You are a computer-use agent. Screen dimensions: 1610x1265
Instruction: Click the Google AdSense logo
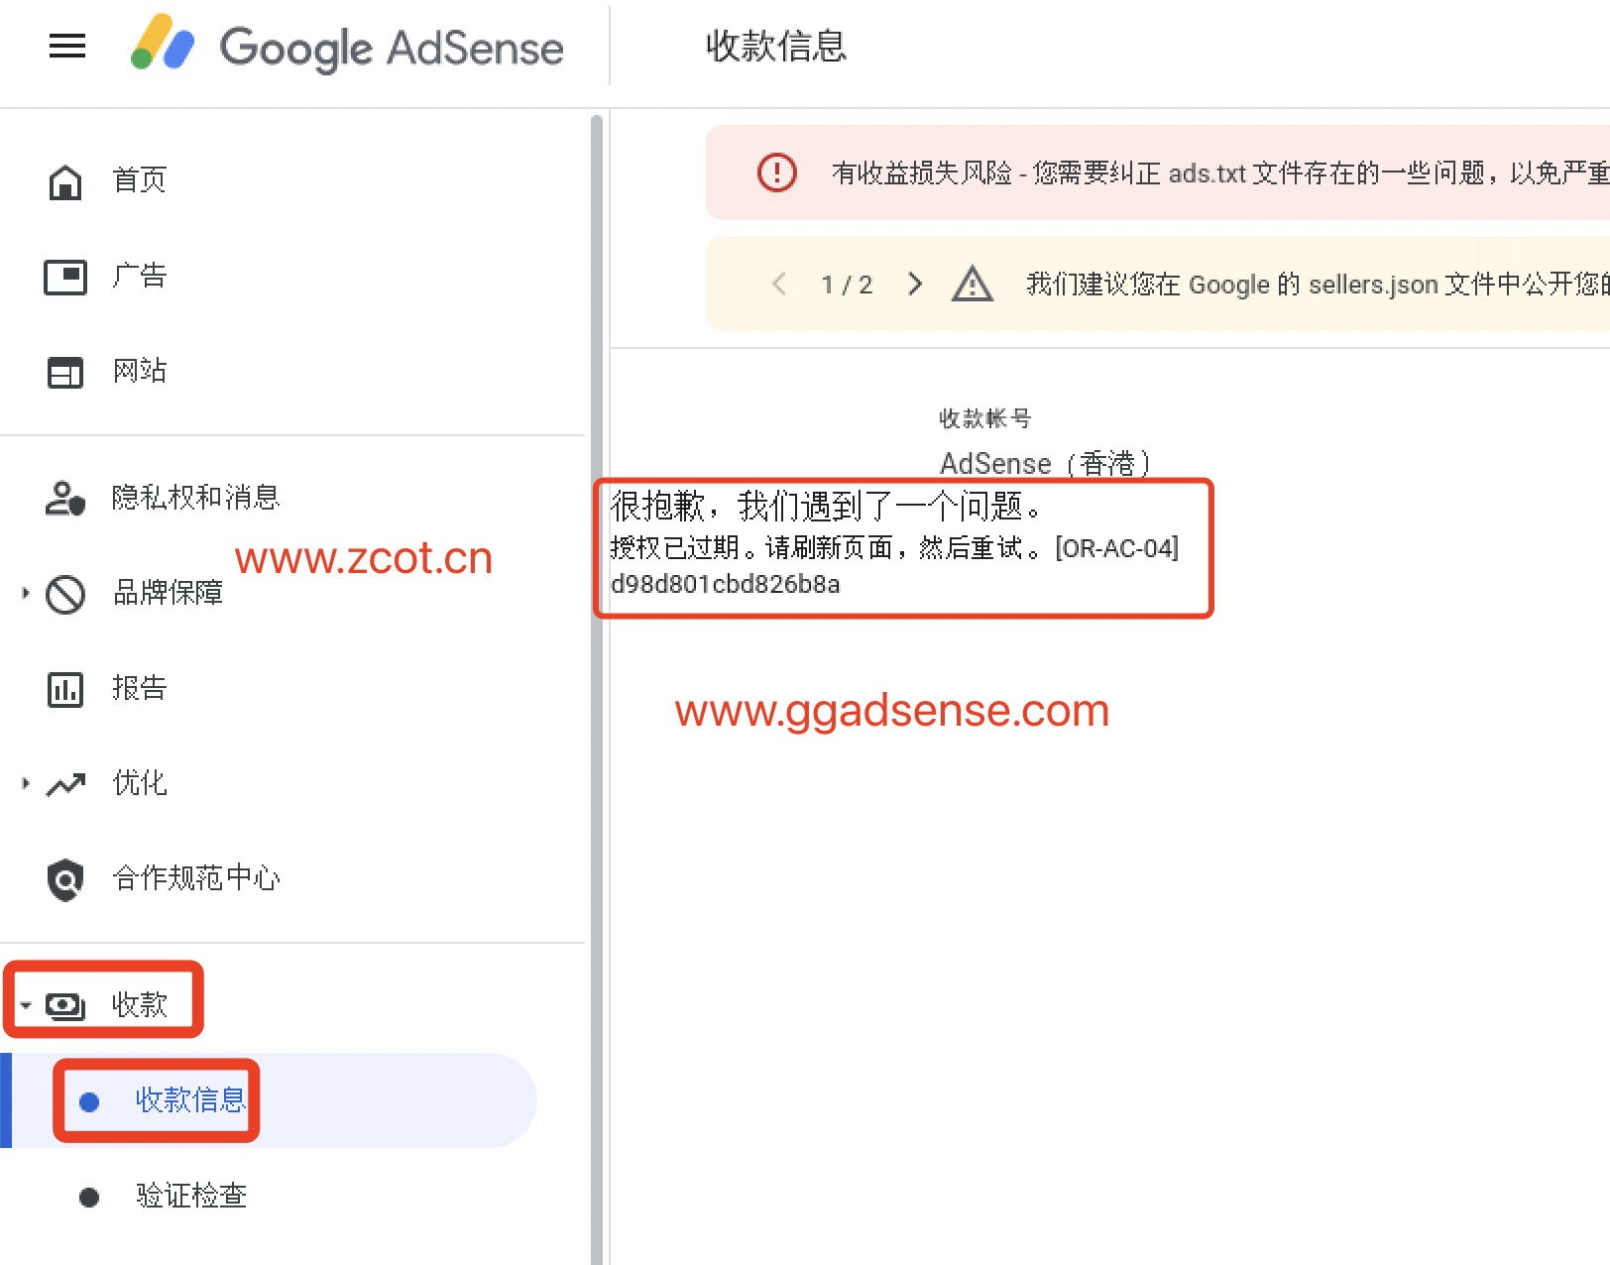347,46
